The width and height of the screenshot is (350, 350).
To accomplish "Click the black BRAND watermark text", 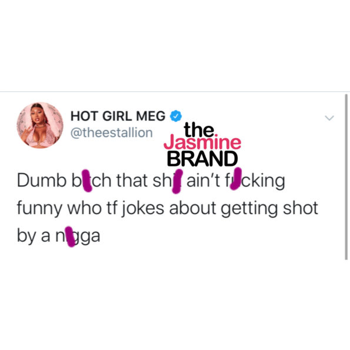I will click(x=202, y=159).
